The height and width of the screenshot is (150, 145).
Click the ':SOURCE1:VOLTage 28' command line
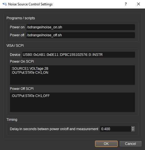click(30, 69)
